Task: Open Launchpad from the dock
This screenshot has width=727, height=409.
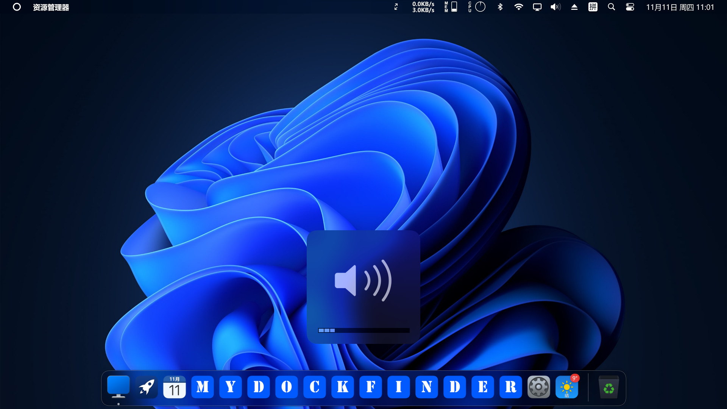Action: click(x=147, y=387)
